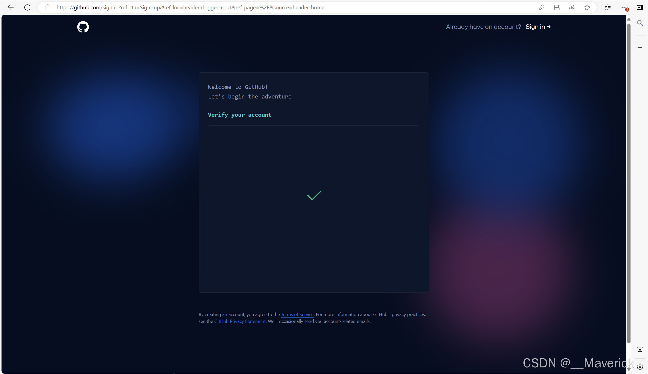The width and height of the screenshot is (648, 374).
Task: Open the favorites list icon
Action: click(x=607, y=7)
